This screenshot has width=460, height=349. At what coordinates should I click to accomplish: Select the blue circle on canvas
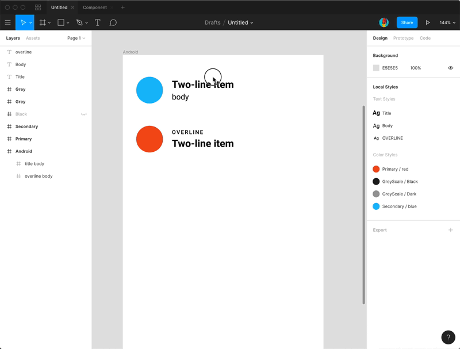pyautogui.click(x=149, y=90)
